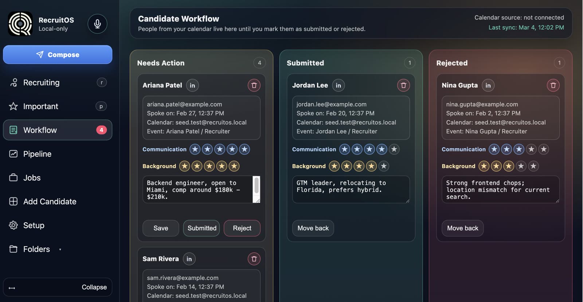Set Ariana Patel Background to fourth star

point(222,166)
